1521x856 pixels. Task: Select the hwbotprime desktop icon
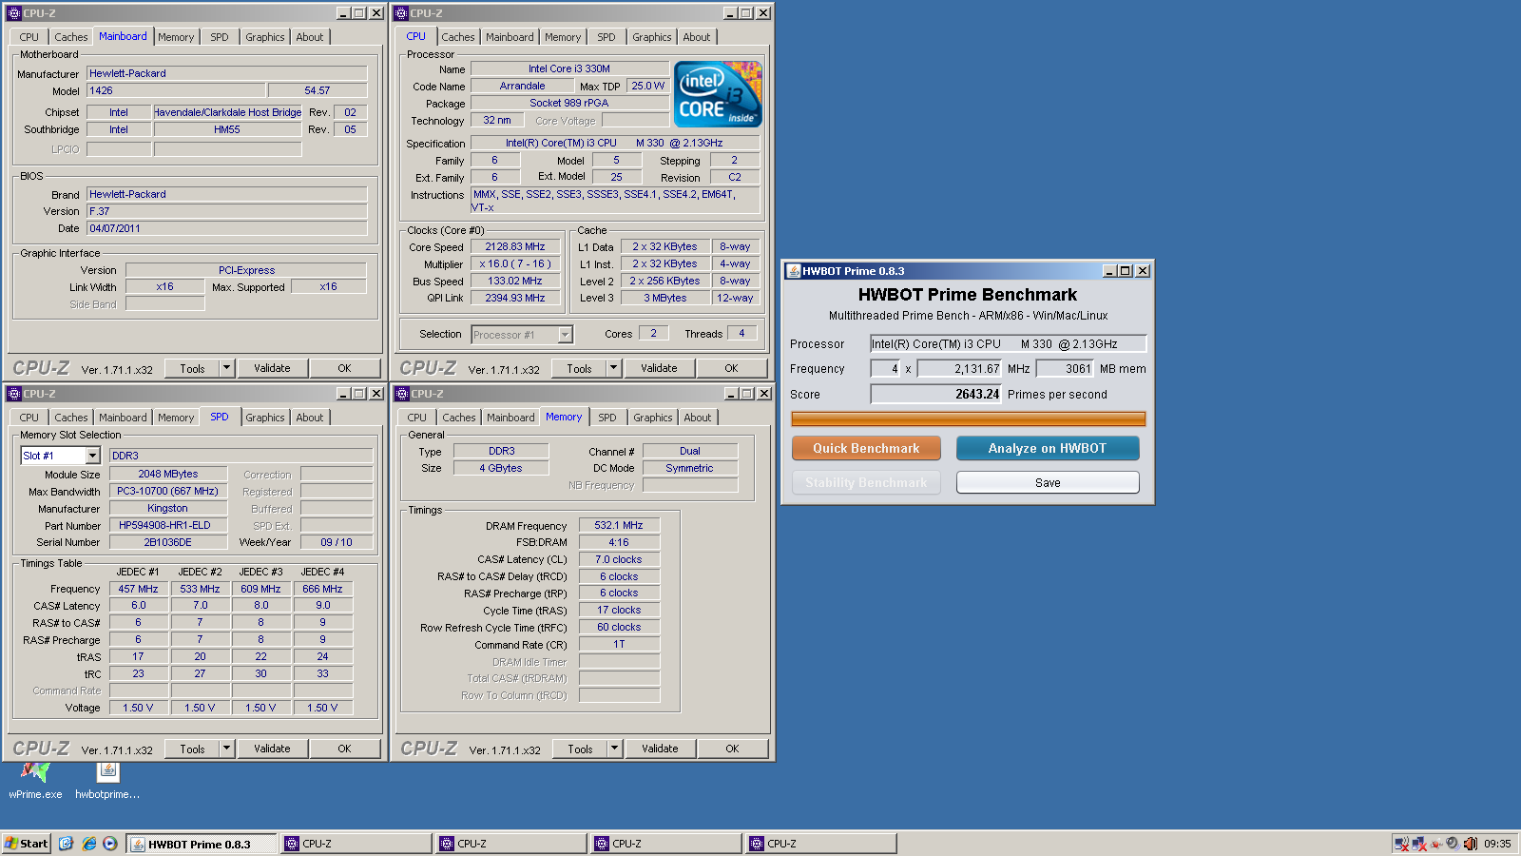pyautogui.click(x=107, y=782)
